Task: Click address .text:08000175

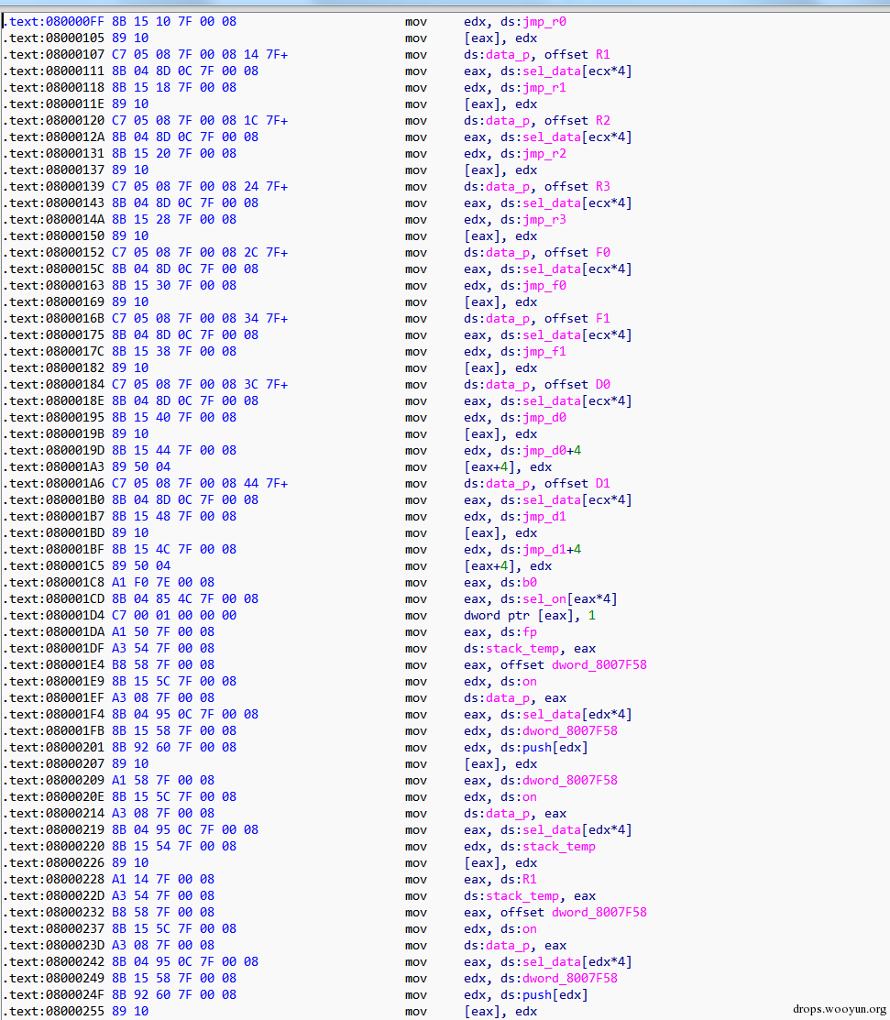Action: (x=53, y=335)
